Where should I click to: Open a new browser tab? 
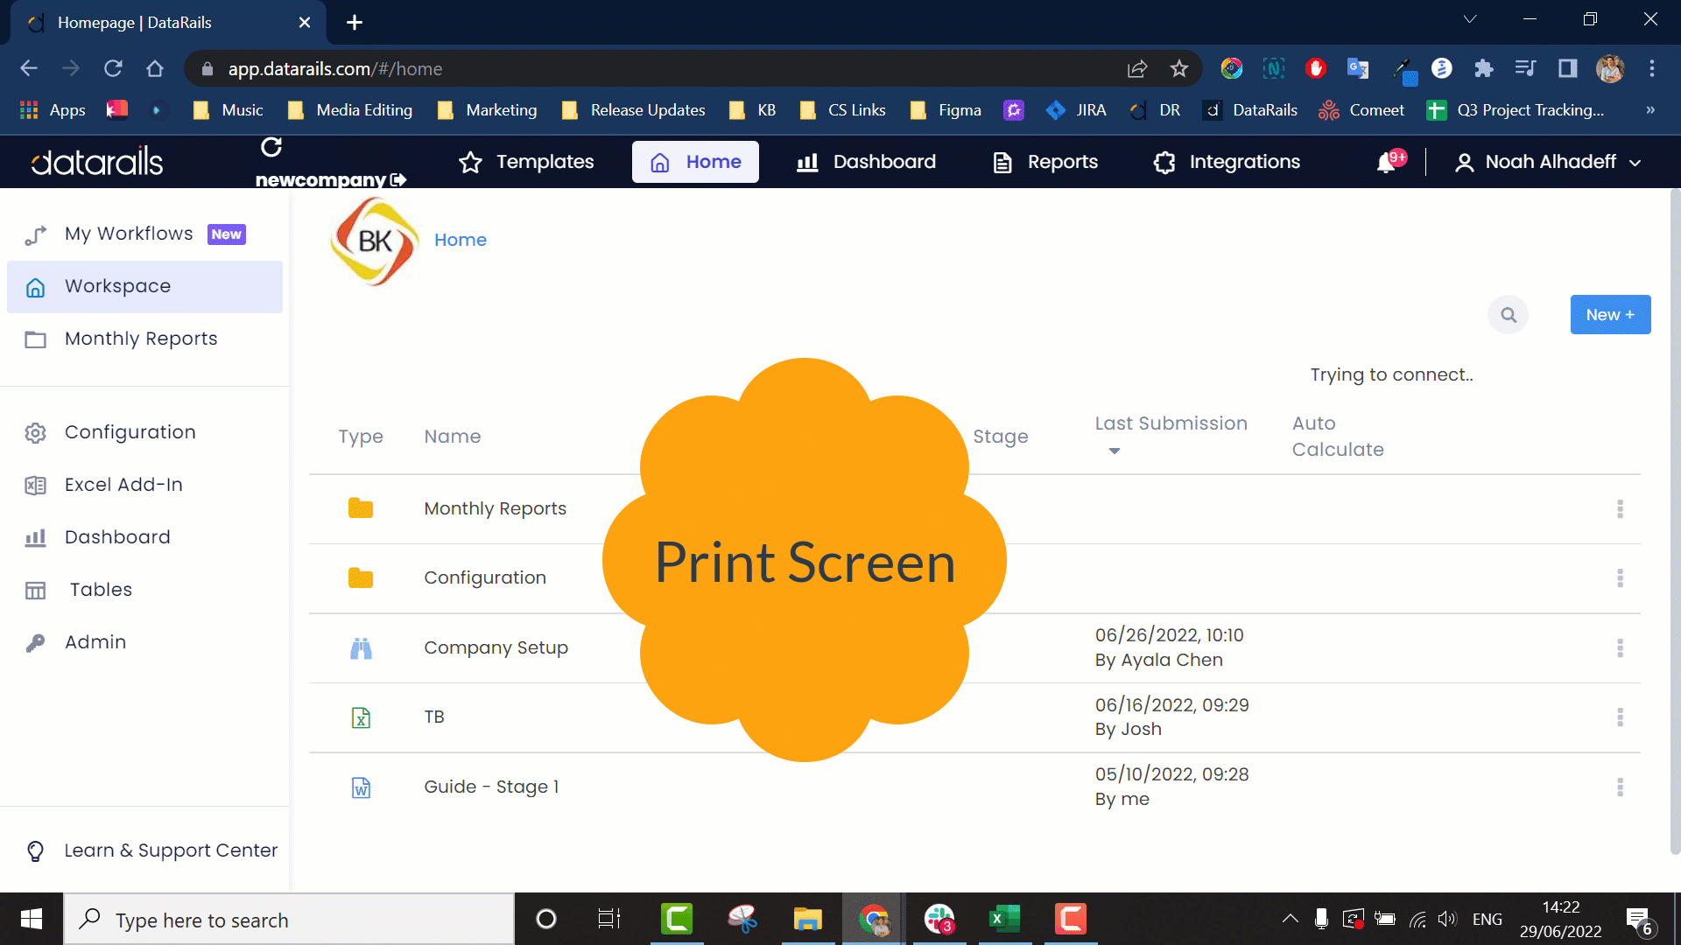point(355,23)
